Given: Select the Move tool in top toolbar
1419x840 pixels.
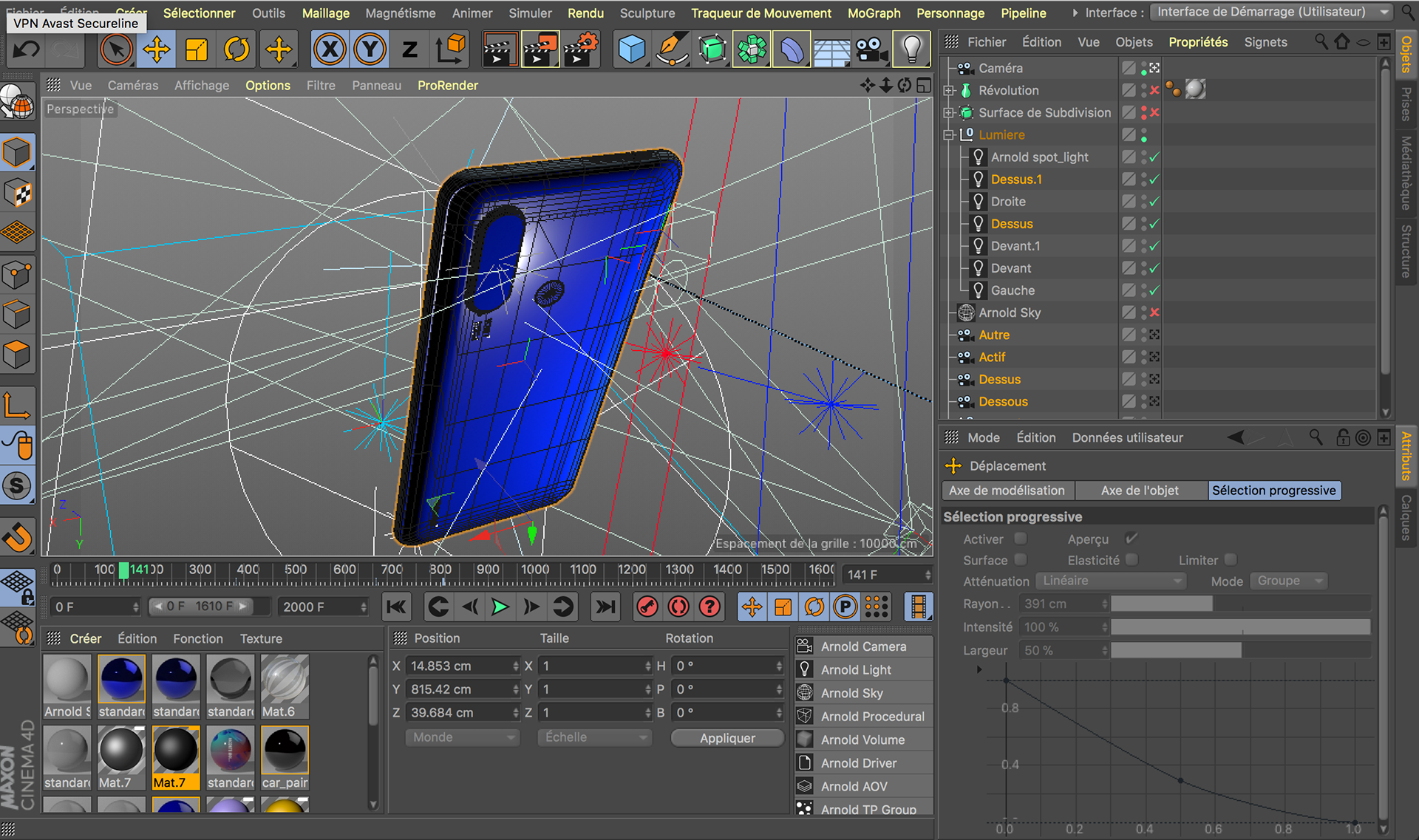Looking at the screenshot, I should (x=157, y=50).
